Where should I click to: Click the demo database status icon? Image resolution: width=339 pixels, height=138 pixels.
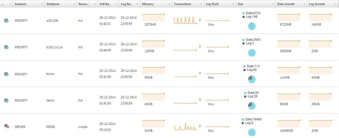6,100
